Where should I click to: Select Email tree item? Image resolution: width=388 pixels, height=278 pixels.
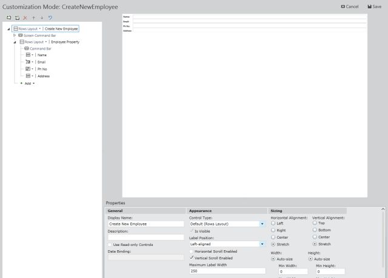click(41, 62)
